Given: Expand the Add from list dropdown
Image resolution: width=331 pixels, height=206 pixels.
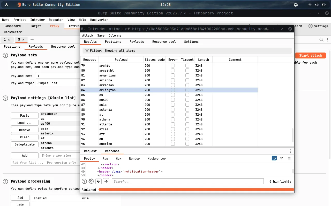Looking at the screenshot, I should [x=45, y=163].
